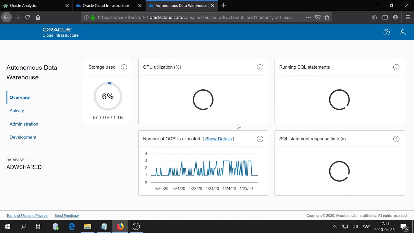
Task: Open the help question mark icon
Action: [x=387, y=32]
